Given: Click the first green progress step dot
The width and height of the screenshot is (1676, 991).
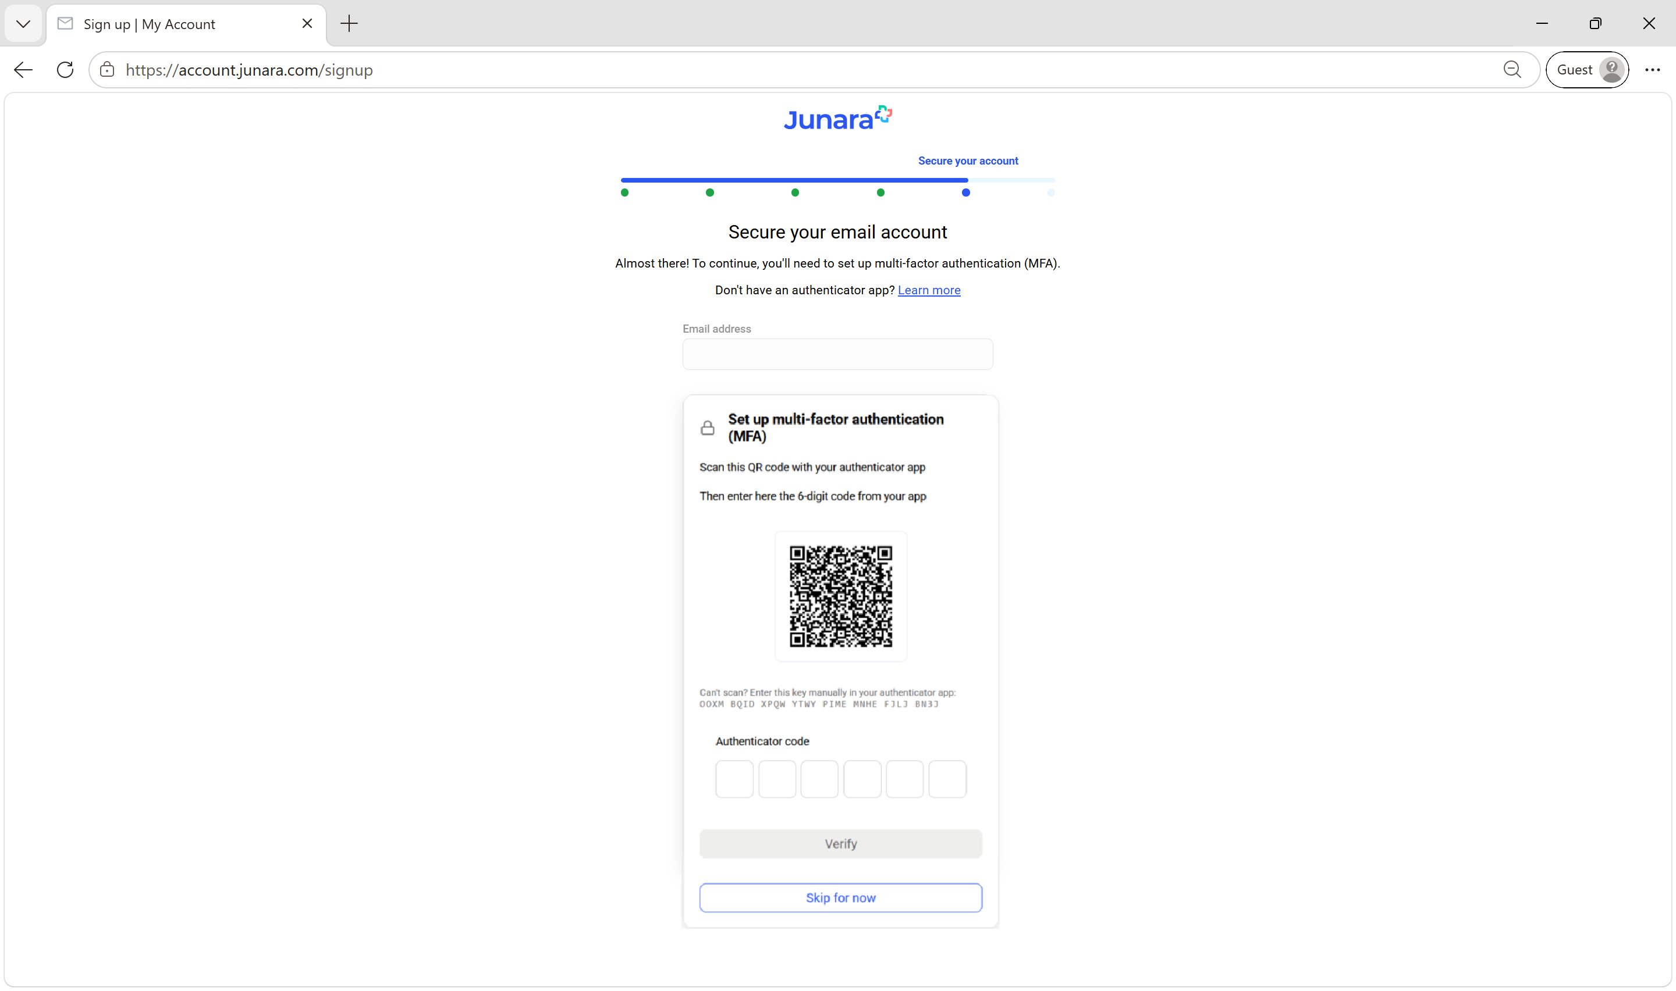Looking at the screenshot, I should 624,193.
